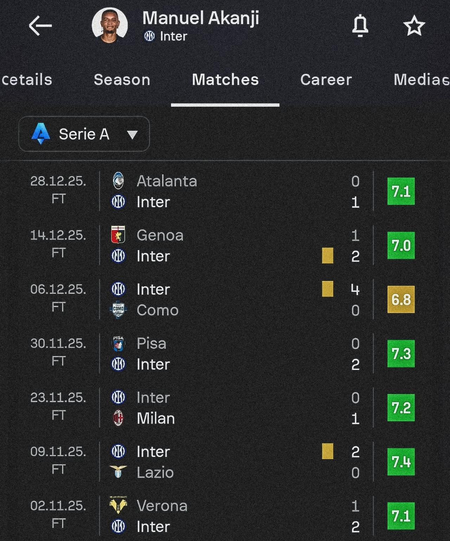The image size is (450, 541).
Task: Open Manuel Akanji's profile photo
Action: 110,25
